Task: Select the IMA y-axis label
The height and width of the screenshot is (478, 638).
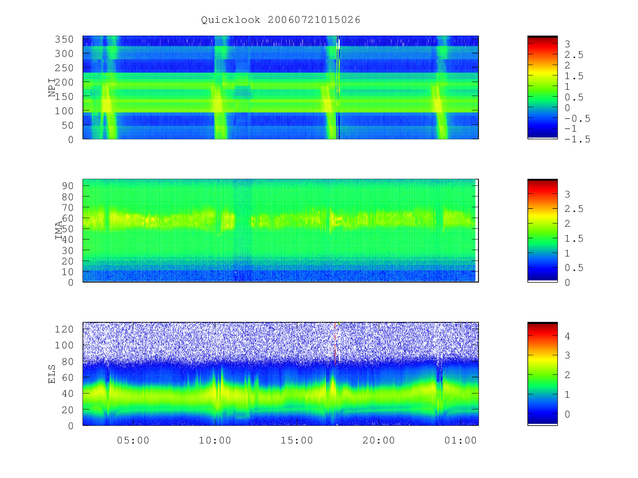Action: click(59, 231)
